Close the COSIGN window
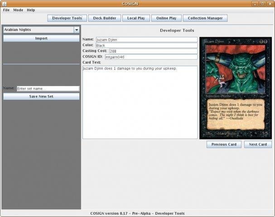Screen dimensions: 275x217 coord(270,4)
